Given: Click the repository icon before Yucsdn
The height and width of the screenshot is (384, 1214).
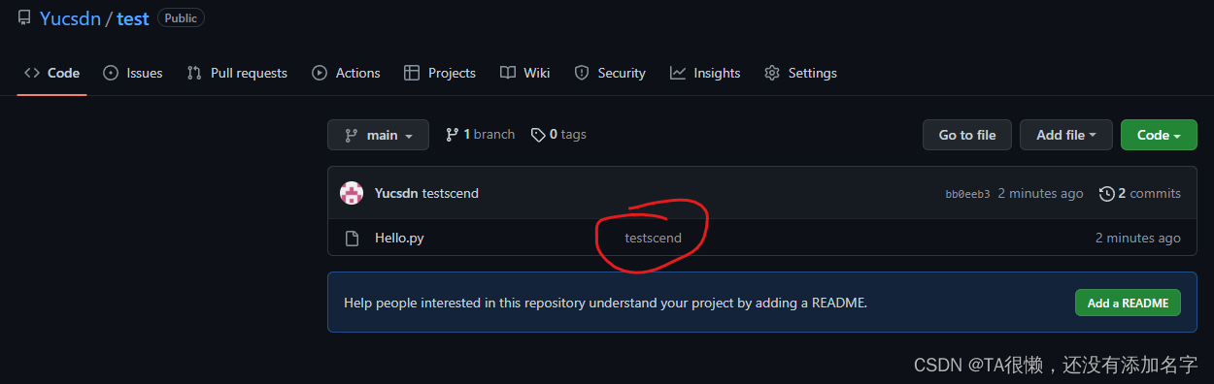Looking at the screenshot, I should coord(24,18).
